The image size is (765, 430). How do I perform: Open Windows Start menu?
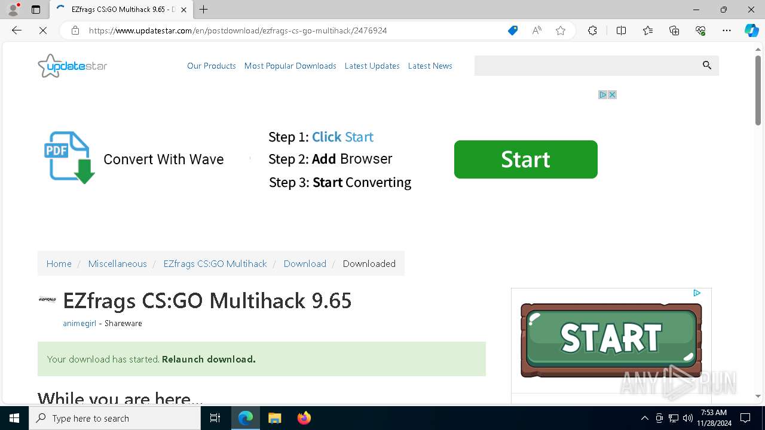point(14,418)
